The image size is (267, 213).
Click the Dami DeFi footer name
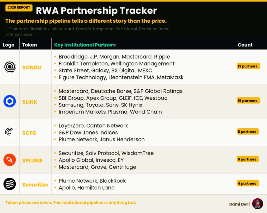pos(239,204)
